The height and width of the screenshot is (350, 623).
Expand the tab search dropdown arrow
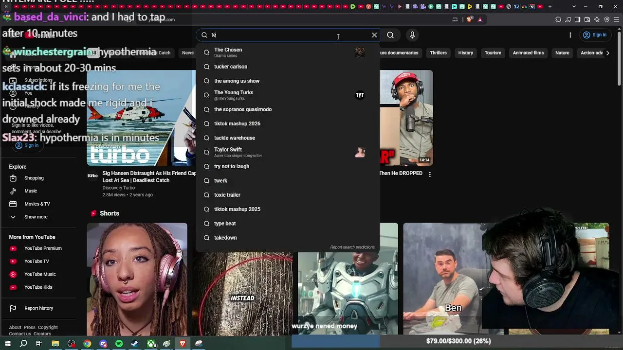(574, 7)
